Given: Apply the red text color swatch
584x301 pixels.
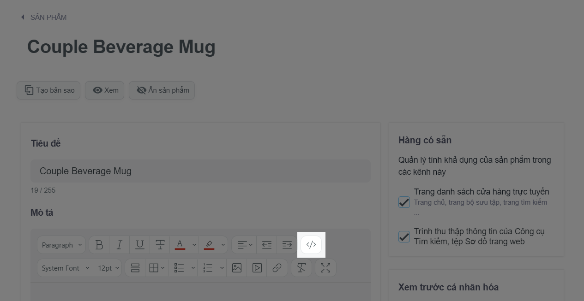Looking at the screenshot, I should 180,245.
